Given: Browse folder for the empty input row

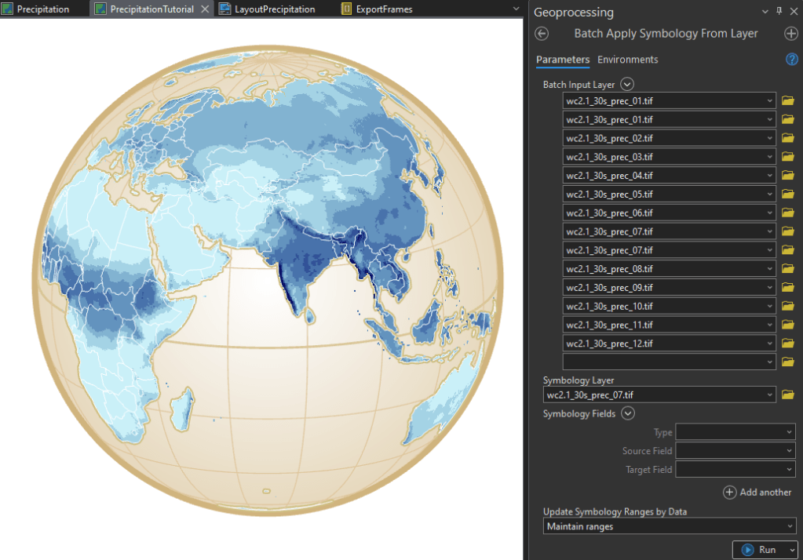Looking at the screenshot, I should (788, 362).
